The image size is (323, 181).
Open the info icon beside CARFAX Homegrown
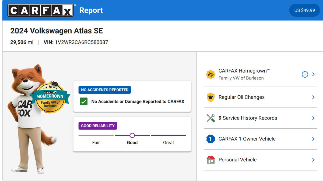click(x=305, y=74)
